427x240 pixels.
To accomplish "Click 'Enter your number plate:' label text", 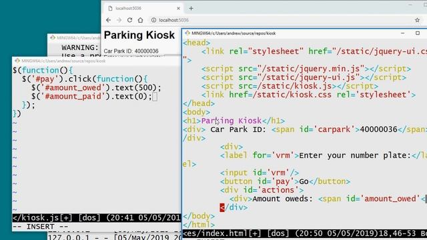I will point(355,155).
